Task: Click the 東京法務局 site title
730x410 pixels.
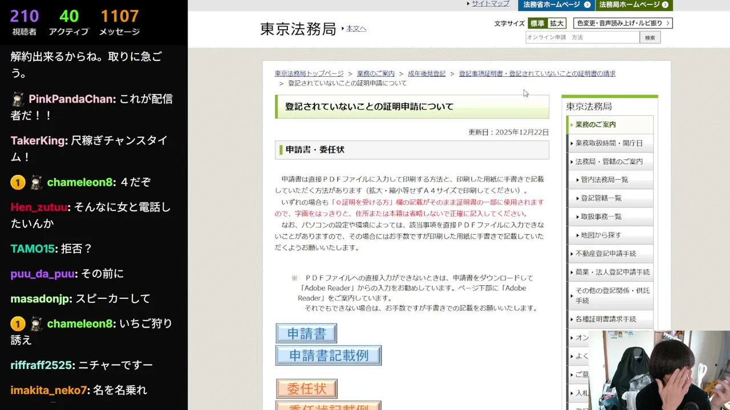Action: 298,29
